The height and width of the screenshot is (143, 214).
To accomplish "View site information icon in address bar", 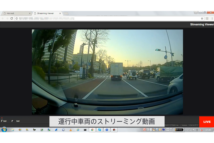I will click(x=17, y=18).
